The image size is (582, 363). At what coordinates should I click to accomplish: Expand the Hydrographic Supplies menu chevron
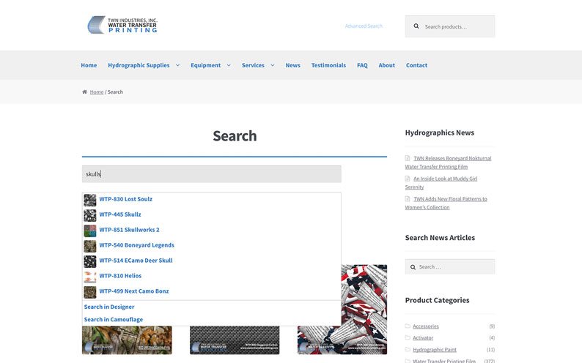pos(177,65)
